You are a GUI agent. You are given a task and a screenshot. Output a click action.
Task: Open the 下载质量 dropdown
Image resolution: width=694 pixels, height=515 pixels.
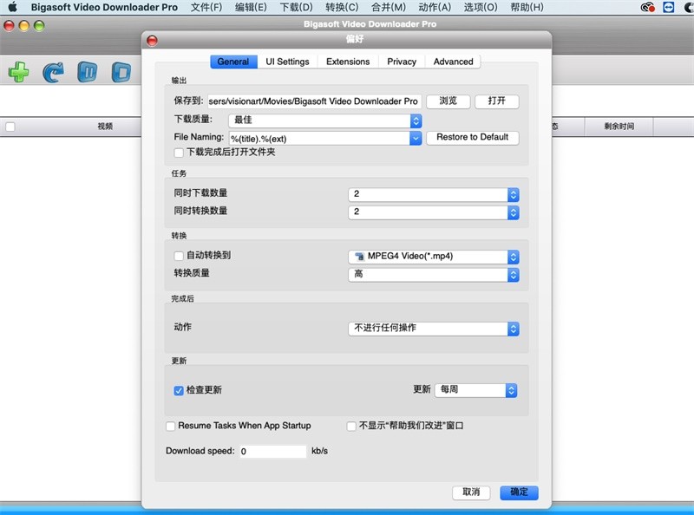pyautogui.click(x=325, y=121)
